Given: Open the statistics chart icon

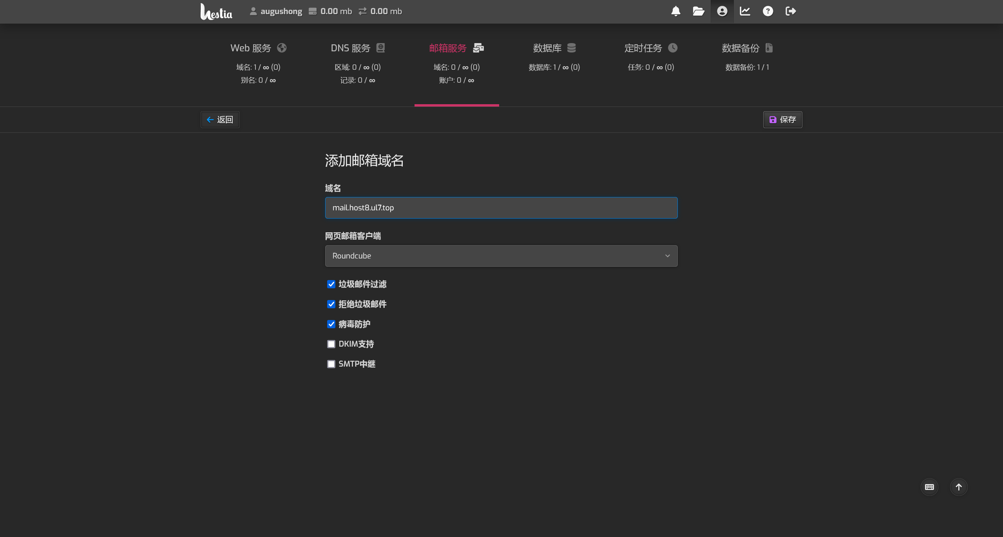Looking at the screenshot, I should click(x=745, y=11).
